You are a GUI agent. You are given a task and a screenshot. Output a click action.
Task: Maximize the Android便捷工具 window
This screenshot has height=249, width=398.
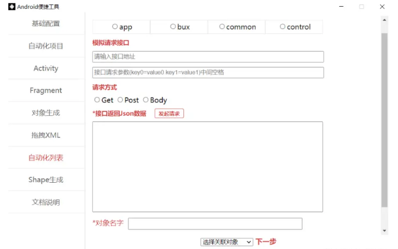point(362,7)
